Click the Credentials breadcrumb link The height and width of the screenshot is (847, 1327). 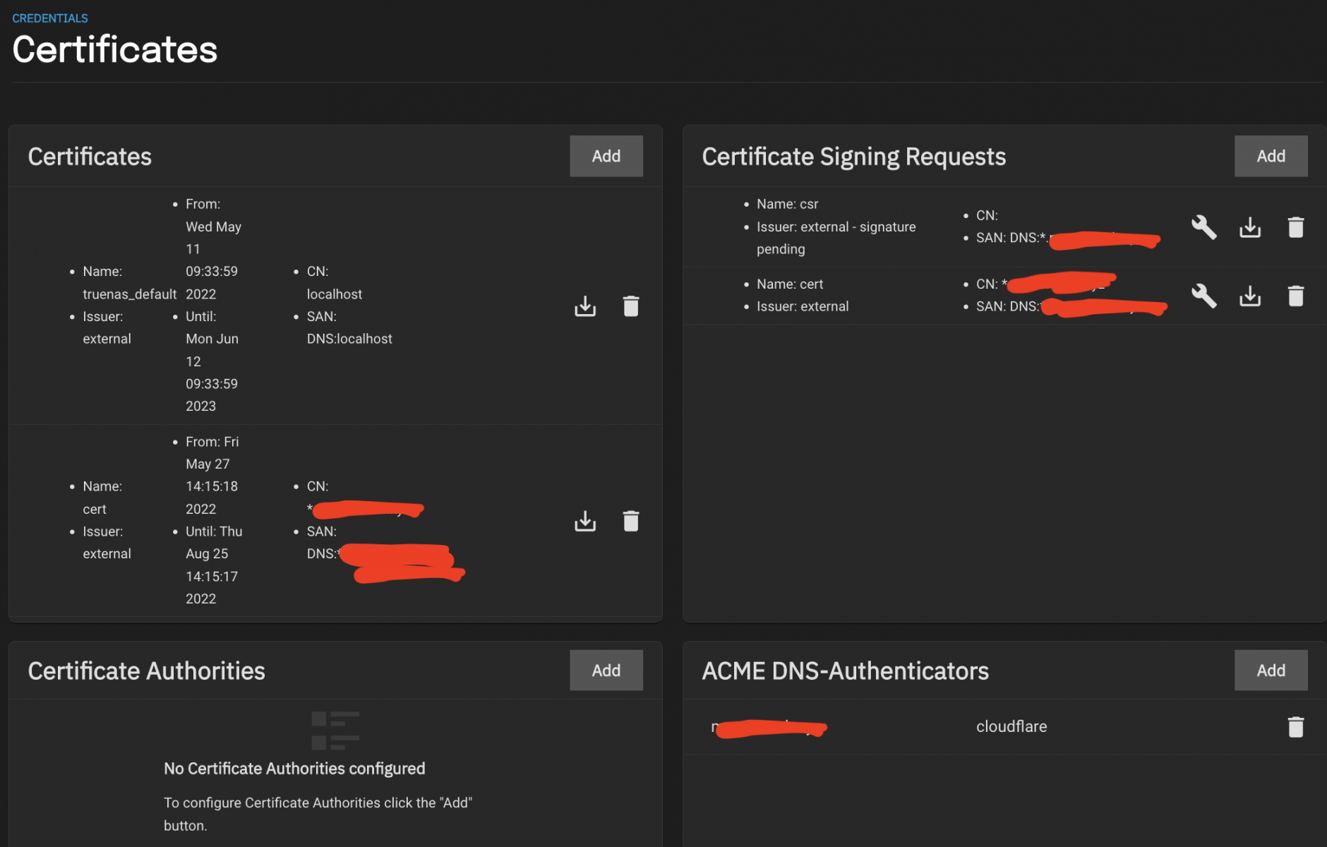[50, 18]
